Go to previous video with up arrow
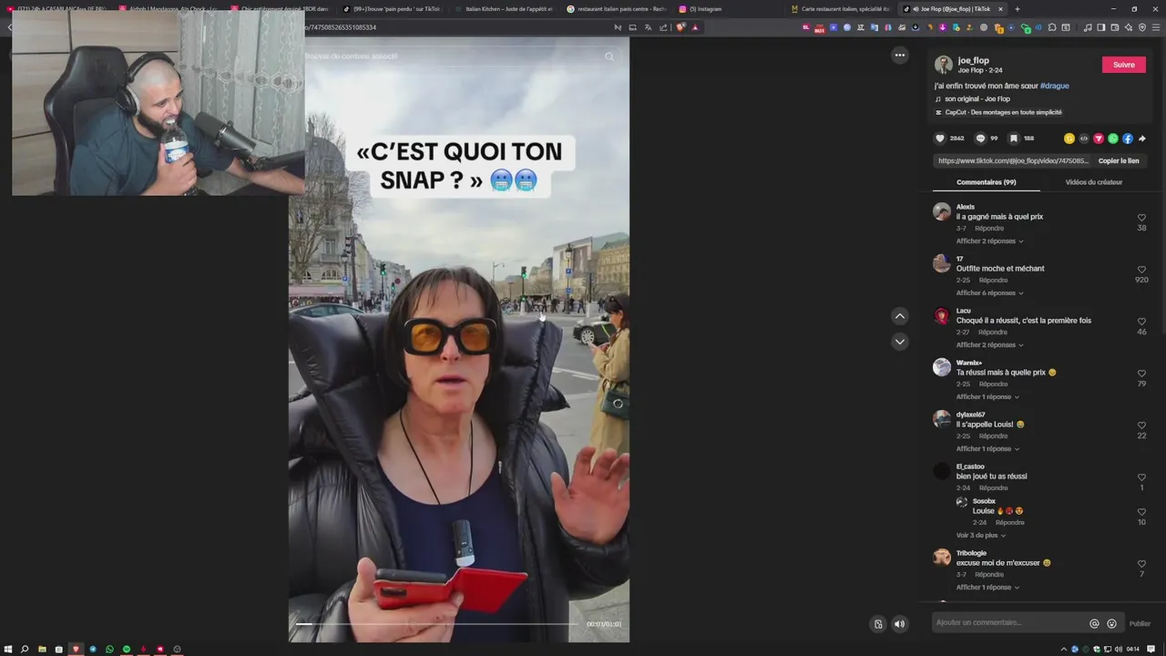This screenshot has height=656, width=1166. (x=900, y=316)
